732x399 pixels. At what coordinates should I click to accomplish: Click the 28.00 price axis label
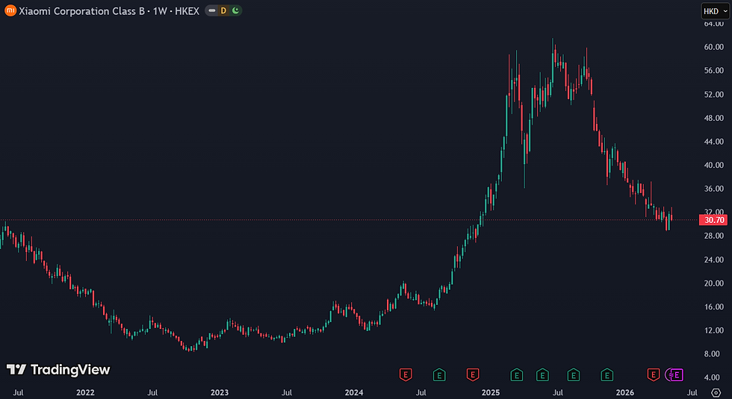714,236
